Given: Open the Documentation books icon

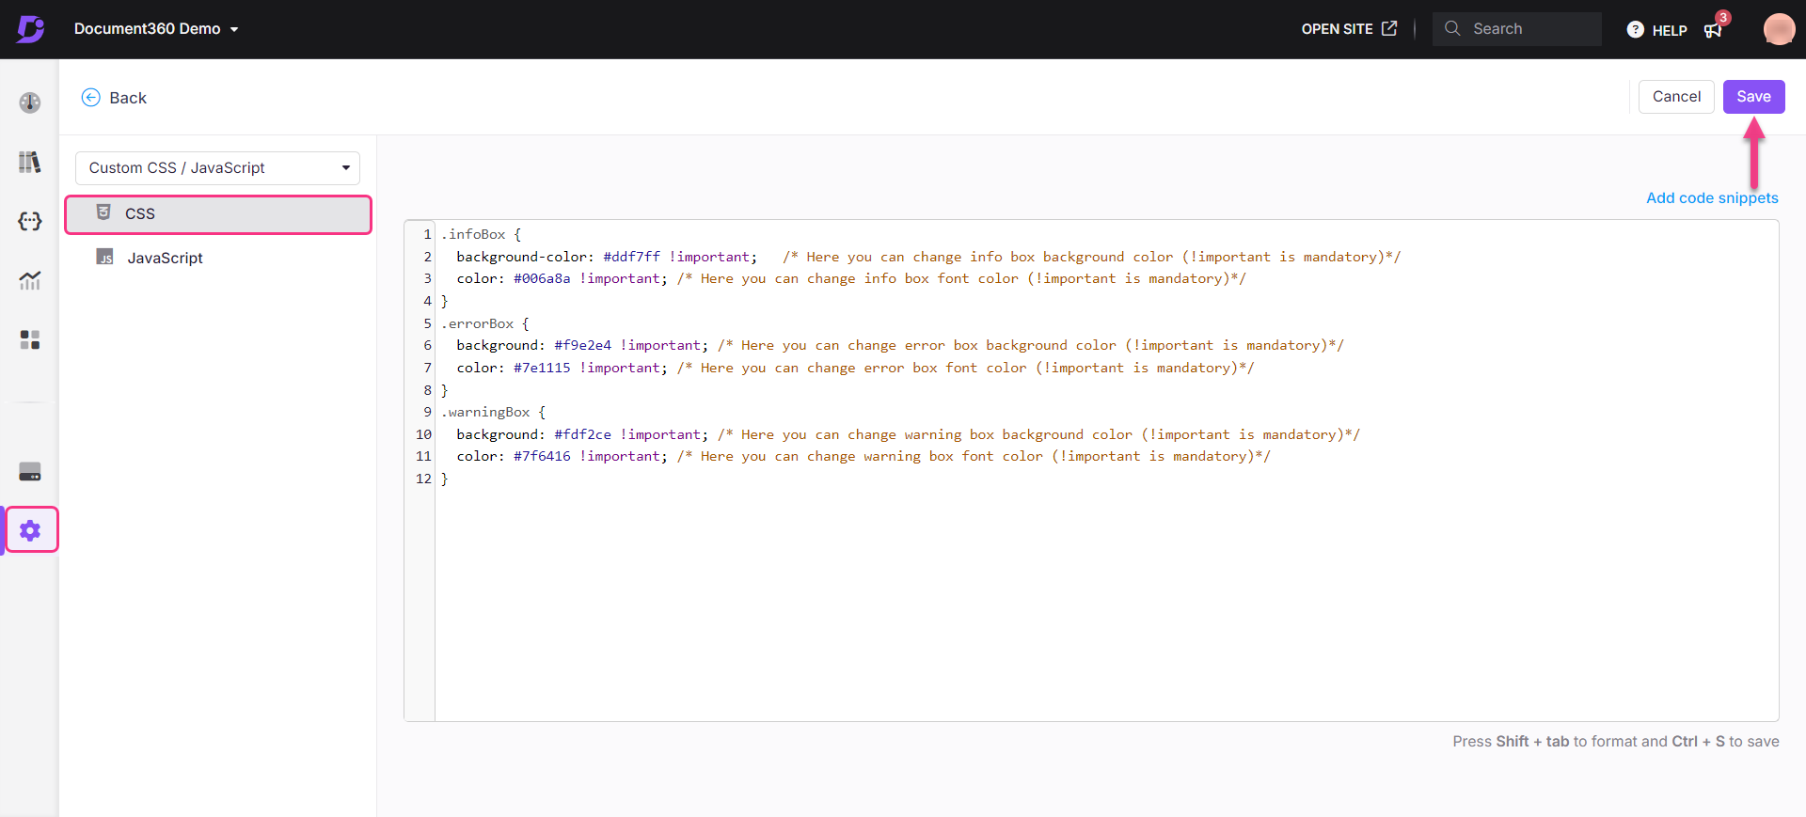Looking at the screenshot, I should click(30, 162).
